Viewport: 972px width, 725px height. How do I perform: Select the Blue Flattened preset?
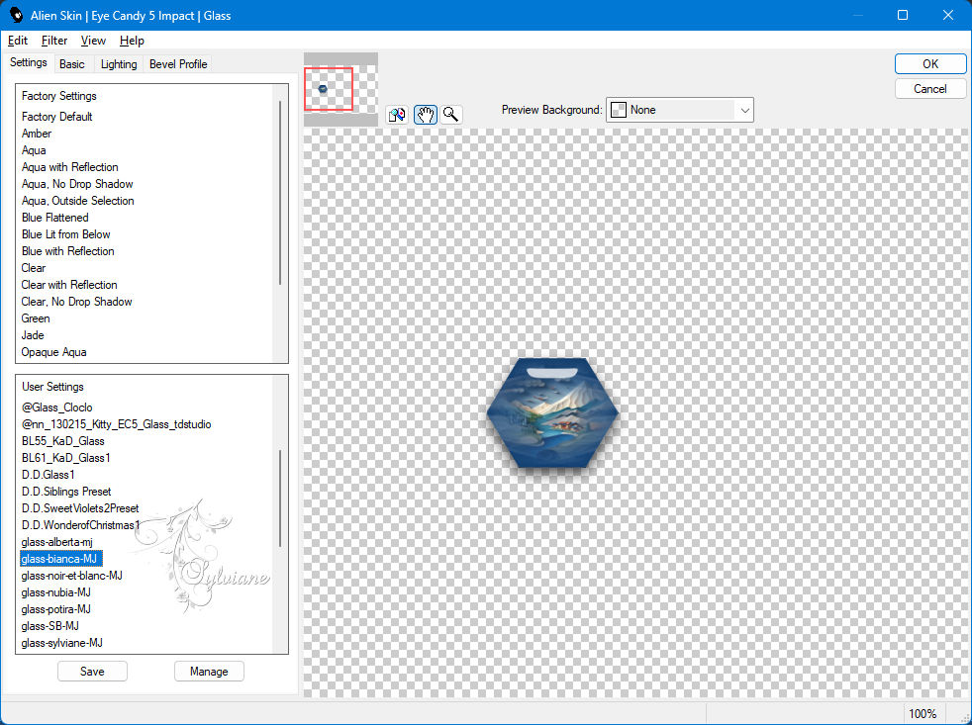[x=54, y=217]
